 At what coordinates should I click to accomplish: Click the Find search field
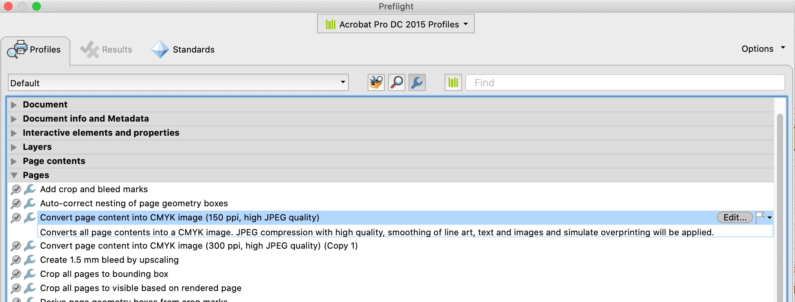[625, 83]
